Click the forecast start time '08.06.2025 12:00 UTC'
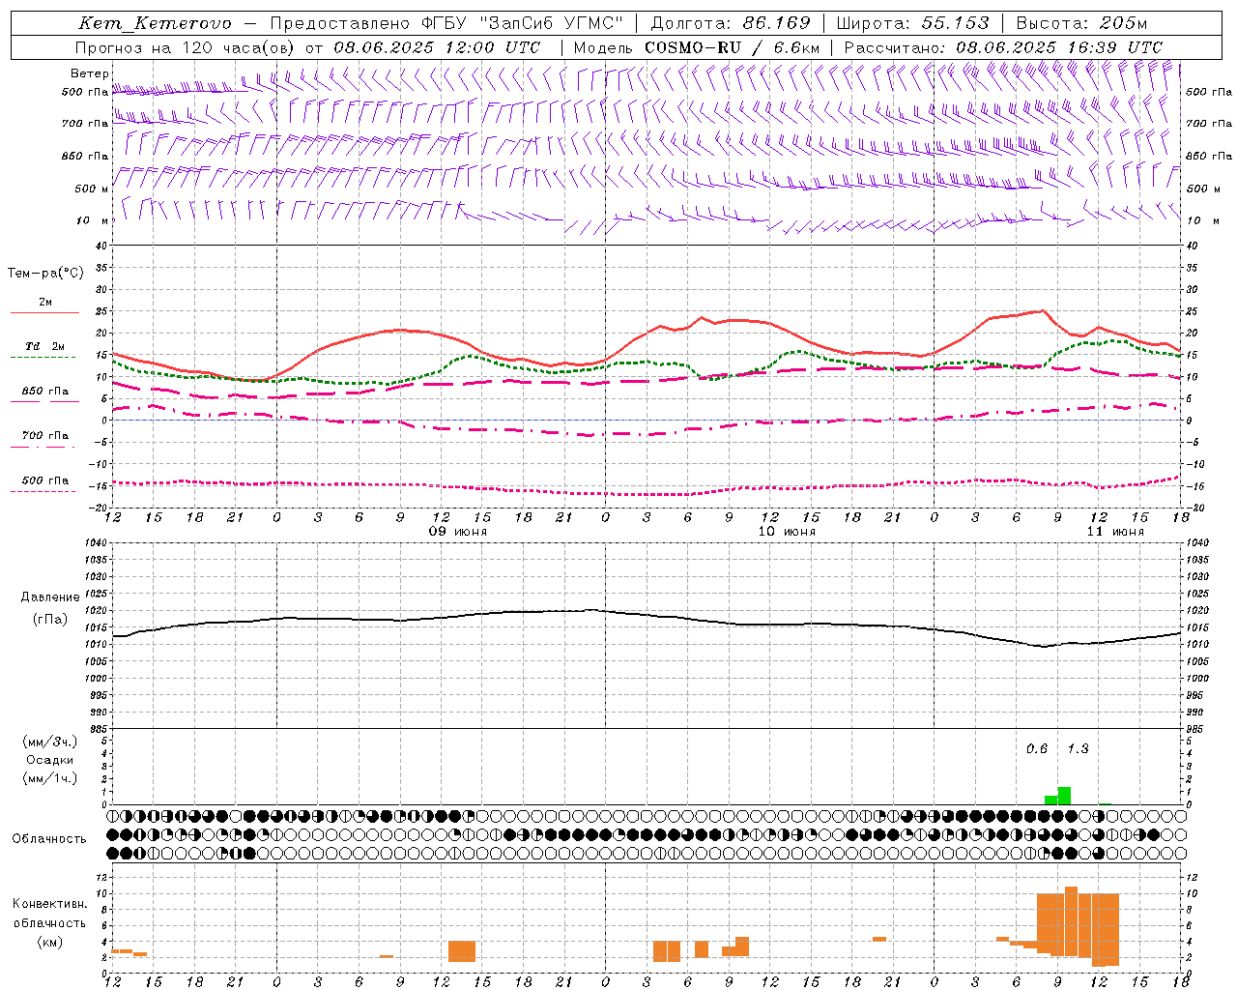The height and width of the screenshot is (990, 1237). (x=437, y=47)
